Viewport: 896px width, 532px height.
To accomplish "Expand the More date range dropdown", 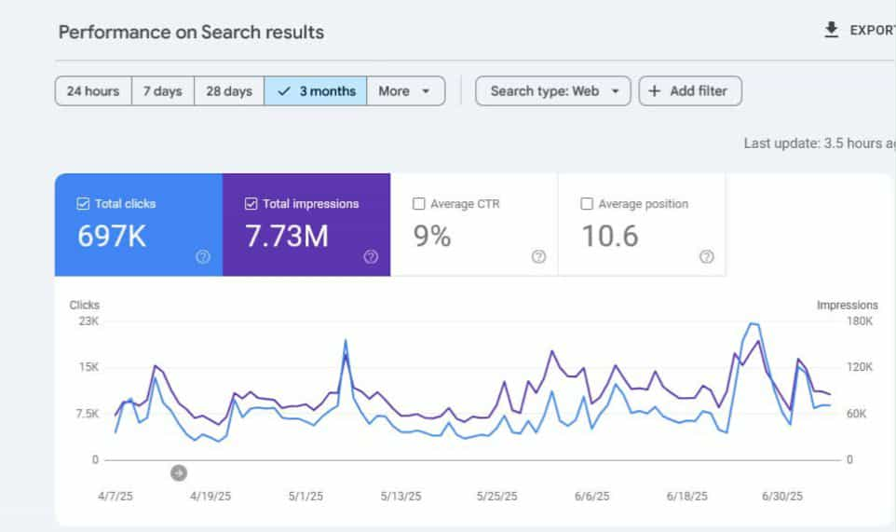I will click(x=405, y=91).
